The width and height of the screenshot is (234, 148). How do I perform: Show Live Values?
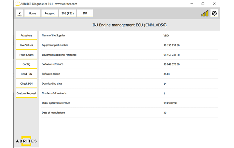26,45
